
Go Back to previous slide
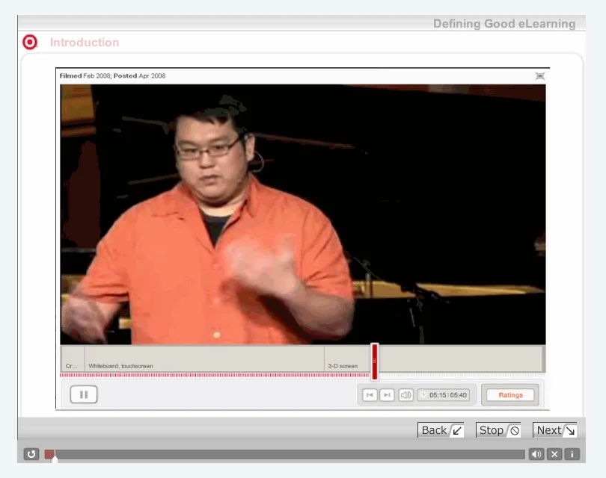[x=441, y=430]
